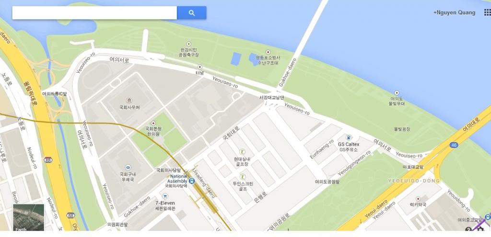
Task: Open the +Nguyen Quang profile link
Action: tap(454, 13)
